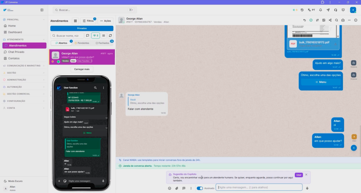
Task: Click the Buscar nome search field
Action: tap(67, 36)
